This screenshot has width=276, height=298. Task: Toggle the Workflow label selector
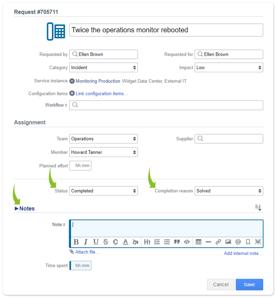click(56, 105)
